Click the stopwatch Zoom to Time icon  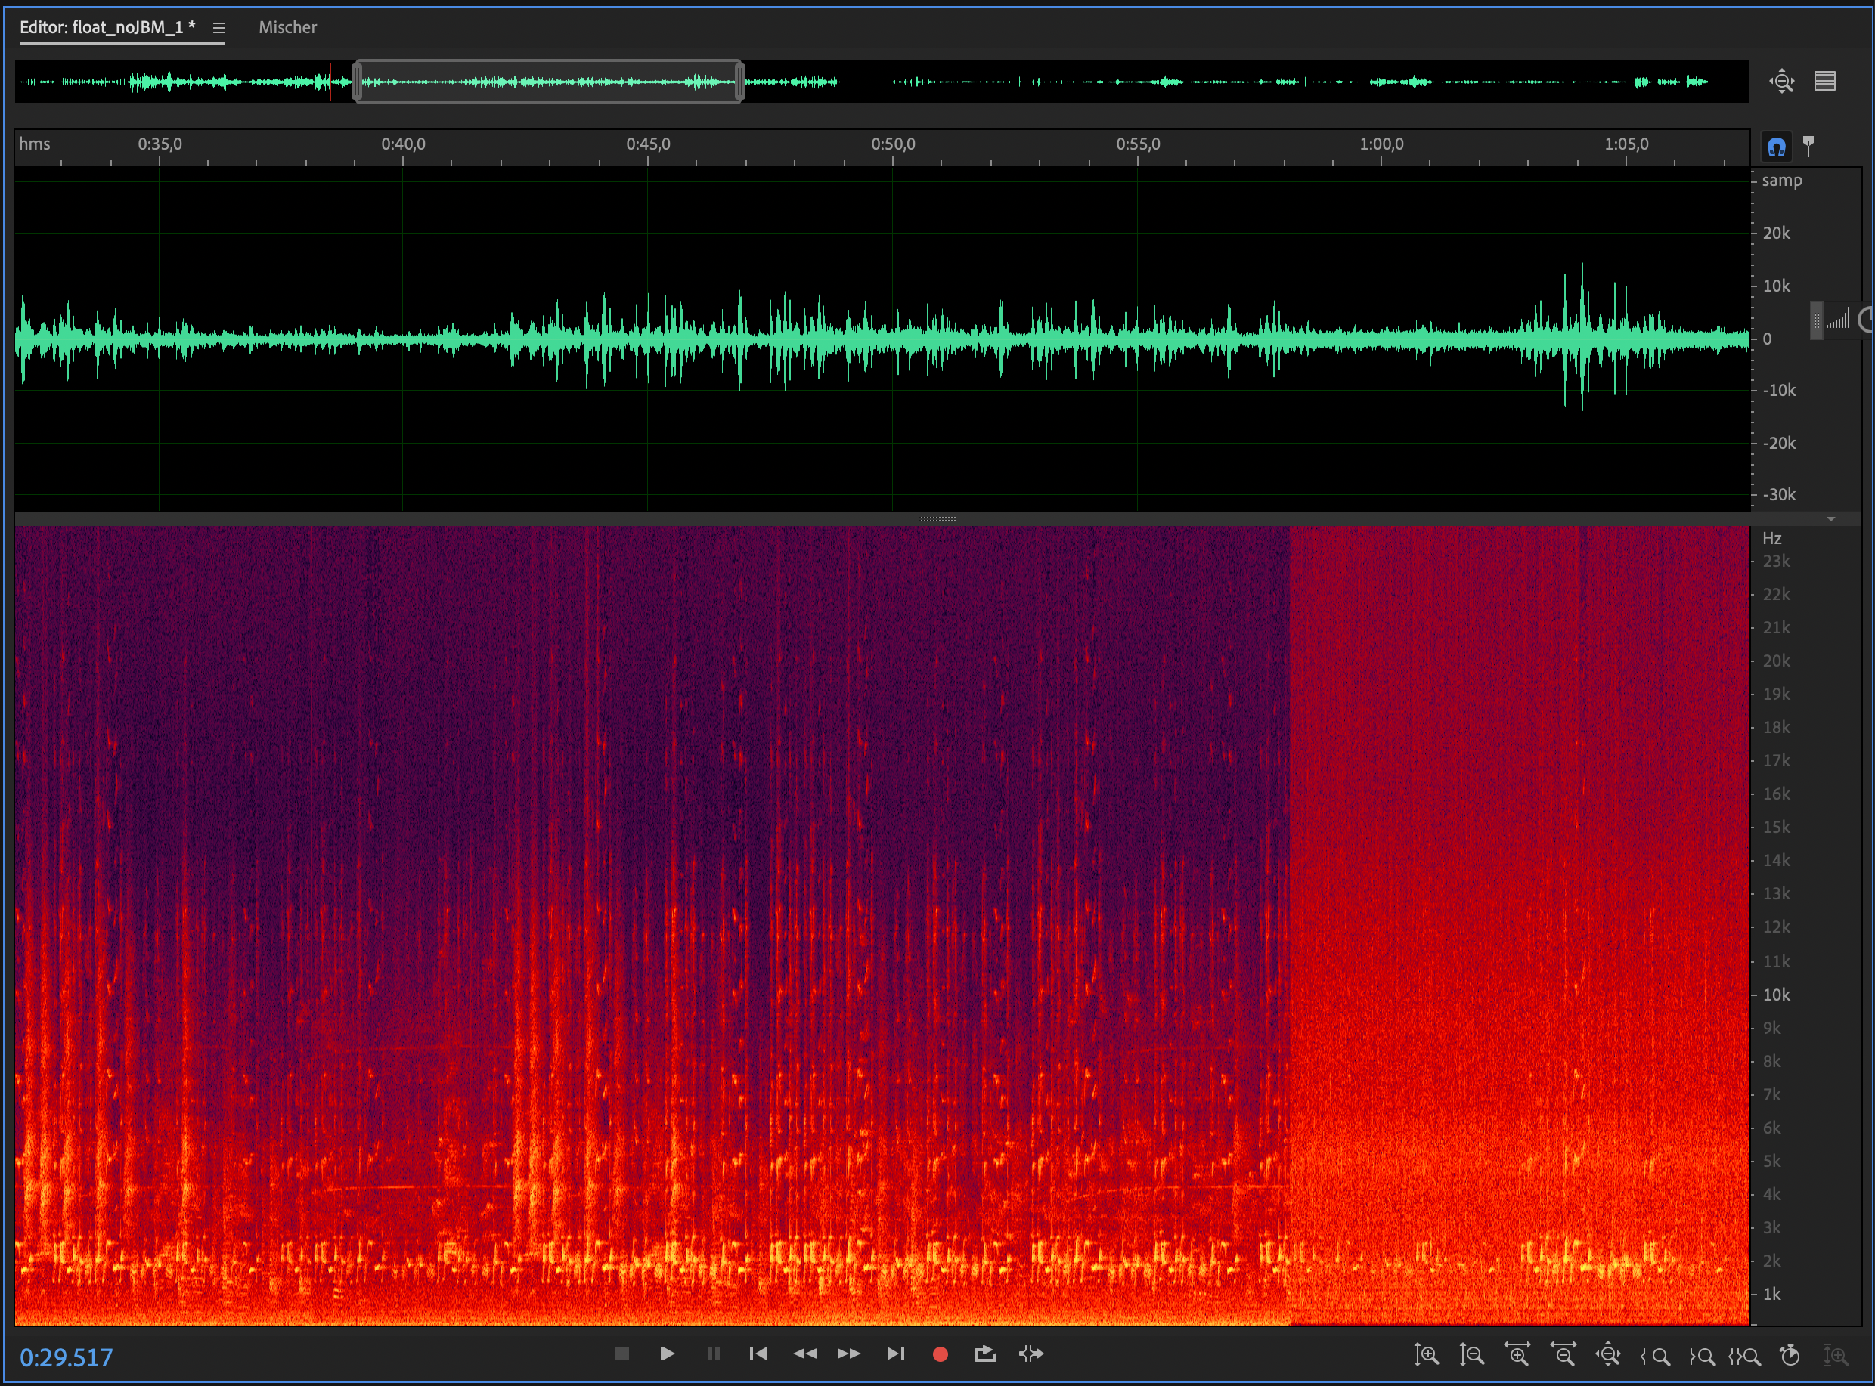[1790, 1354]
